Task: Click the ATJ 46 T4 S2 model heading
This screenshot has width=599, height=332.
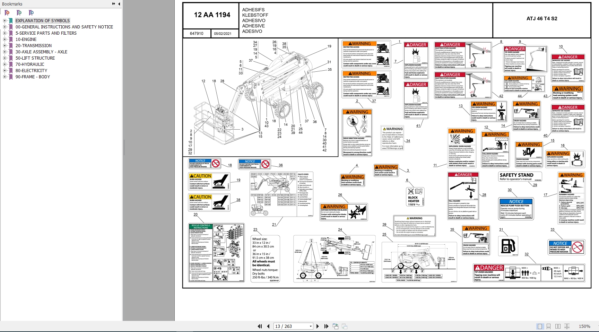Action: point(542,19)
